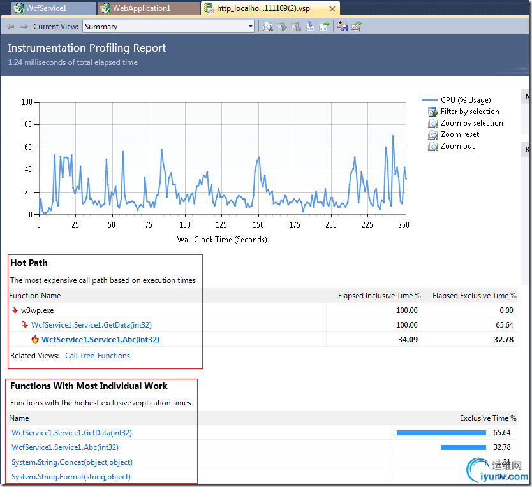This screenshot has height=487, width=532.
Task: Click the Filter by selection legend icon
Action: click(433, 112)
